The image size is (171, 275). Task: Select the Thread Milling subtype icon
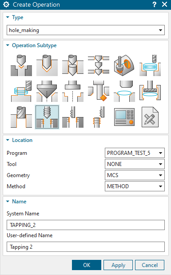[73, 117]
